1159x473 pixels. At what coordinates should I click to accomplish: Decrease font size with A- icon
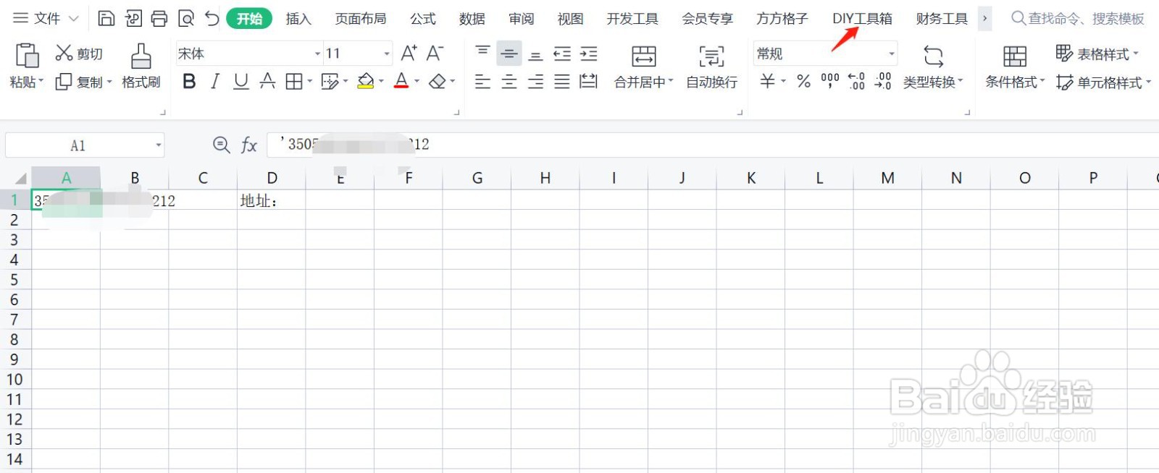(x=435, y=53)
